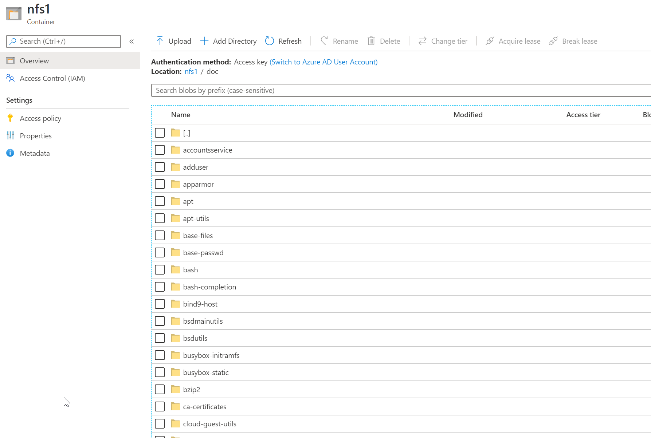
Task: Click the Change tier arrows icon
Action: coord(423,41)
